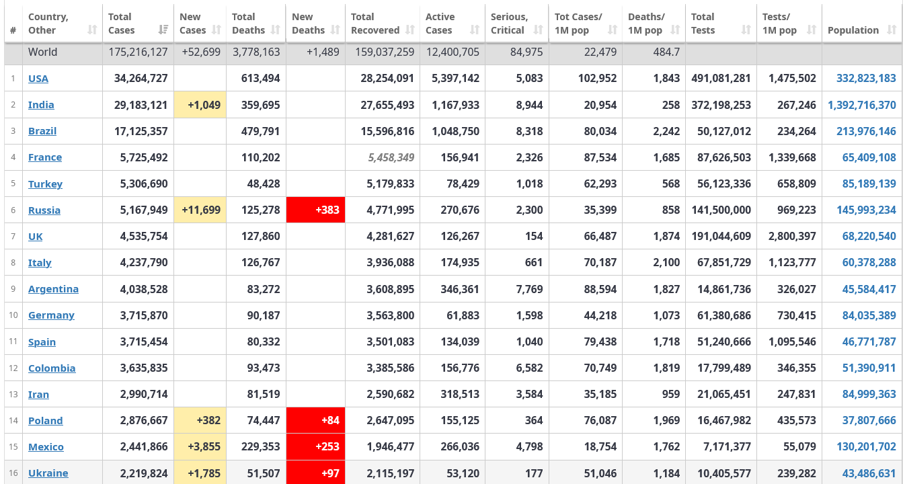Select UK tests per million 2,800,397
903x484 pixels.
[789, 237]
